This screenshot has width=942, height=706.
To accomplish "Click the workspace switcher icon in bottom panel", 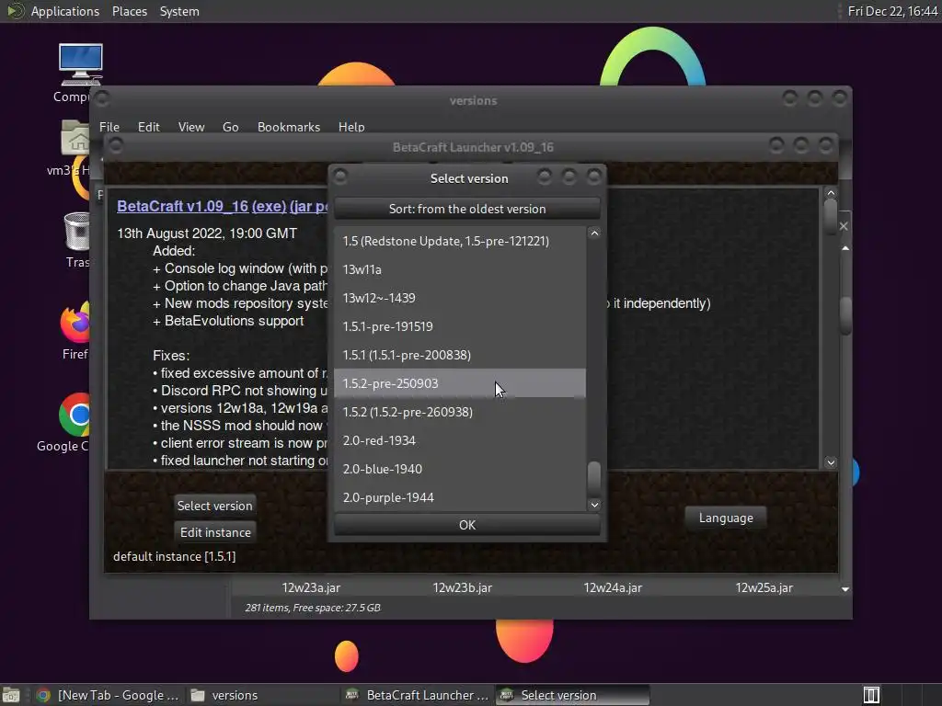I will 871,695.
